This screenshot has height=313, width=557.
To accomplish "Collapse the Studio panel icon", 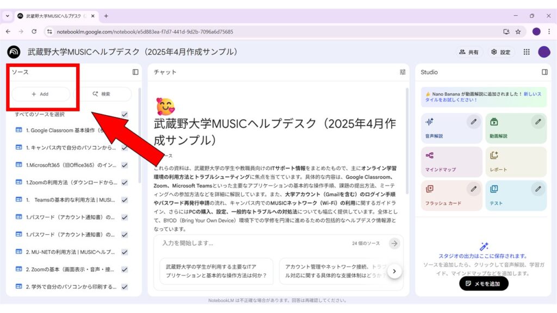I will coord(544,72).
